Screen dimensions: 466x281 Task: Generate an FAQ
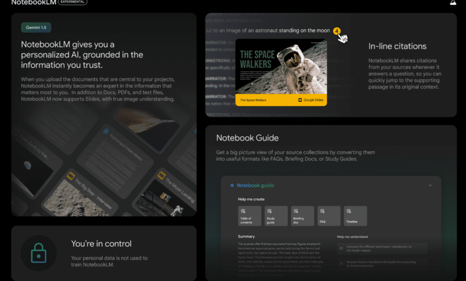coord(329,215)
